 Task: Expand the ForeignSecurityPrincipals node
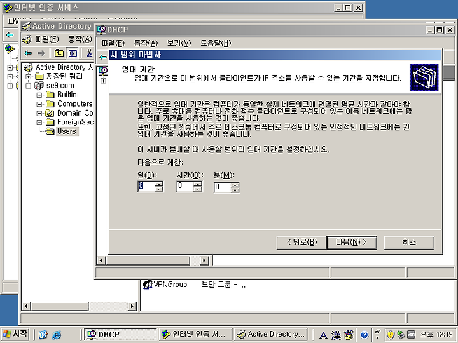pos(39,123)
